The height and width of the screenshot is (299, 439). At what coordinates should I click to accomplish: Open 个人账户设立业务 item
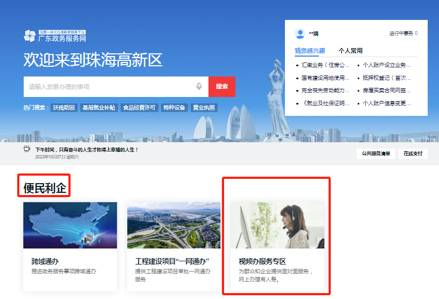coord(387,65)
